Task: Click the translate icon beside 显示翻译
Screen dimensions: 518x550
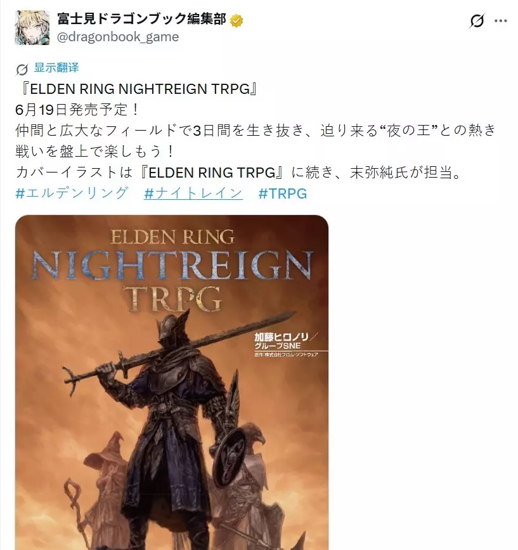Action: [x=22, y=69]
